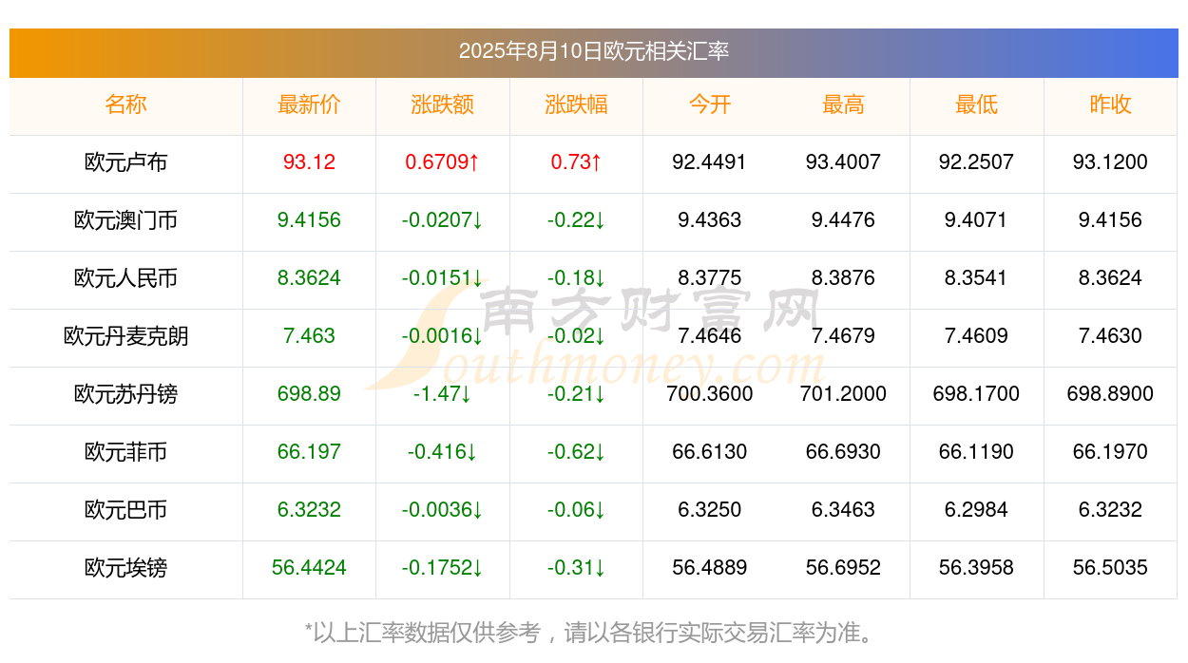Select the change amount -0.416↓
The height and width of the screenshot is (663, 1188).
[x=443, y=452]
